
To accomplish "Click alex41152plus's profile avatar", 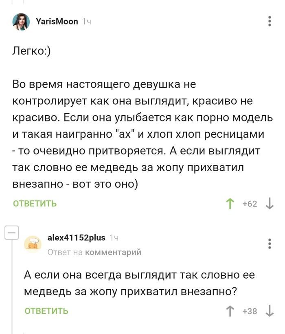I will (x=33, y=243).
